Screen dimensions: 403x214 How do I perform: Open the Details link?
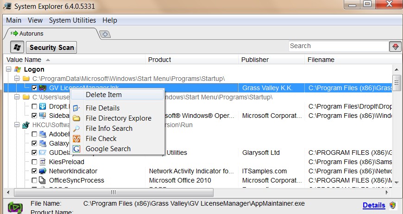coord(373,205)
